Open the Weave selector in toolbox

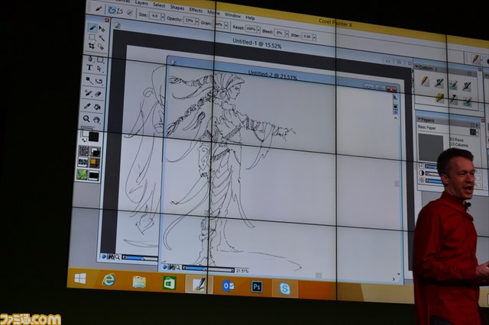coord(95,163)
